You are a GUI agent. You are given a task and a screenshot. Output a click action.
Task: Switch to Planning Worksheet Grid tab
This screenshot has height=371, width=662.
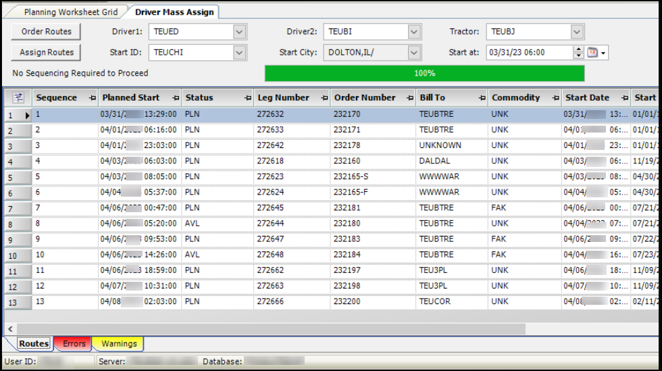pyautogui.click(x=70, y=12)
